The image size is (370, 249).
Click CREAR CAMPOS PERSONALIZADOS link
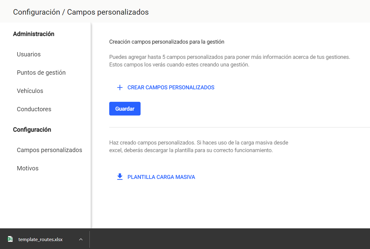point(170,87)
